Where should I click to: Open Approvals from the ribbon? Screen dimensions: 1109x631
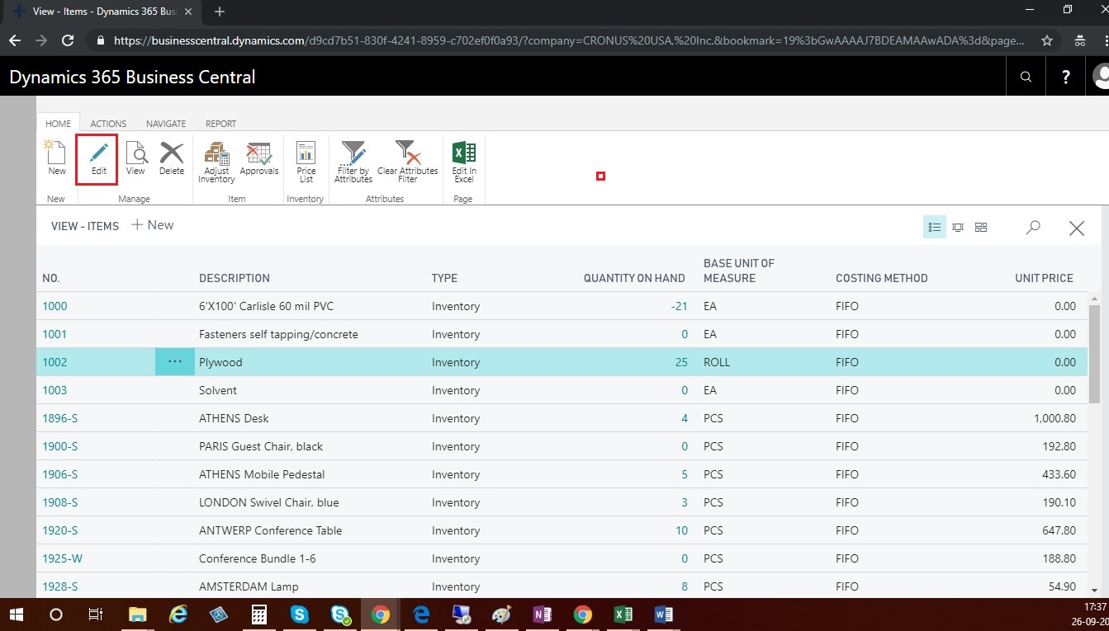[259, 158]
